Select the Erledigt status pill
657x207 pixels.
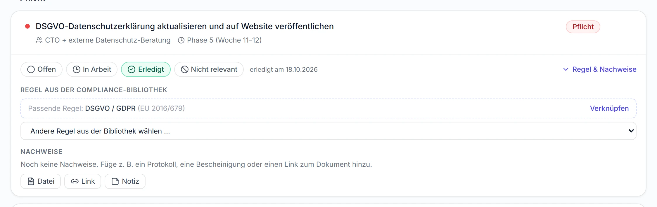point(146,69)
